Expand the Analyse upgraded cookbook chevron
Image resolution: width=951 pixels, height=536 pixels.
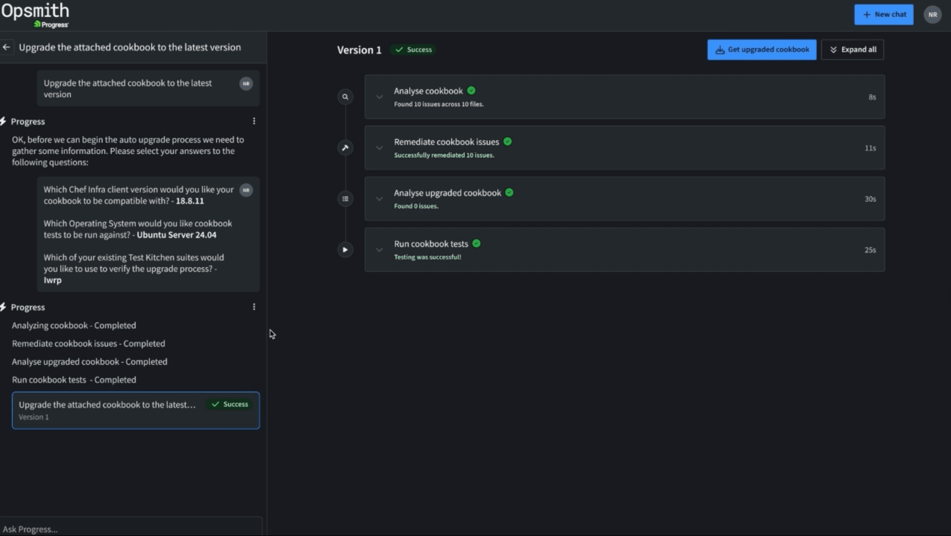tap(379, 199)
